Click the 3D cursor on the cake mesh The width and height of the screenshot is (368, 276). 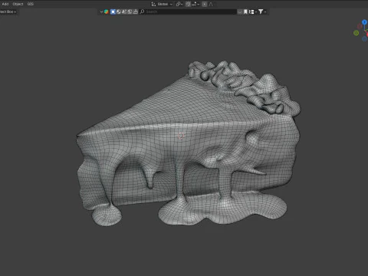pyautogui.click(x=181, y=136)
